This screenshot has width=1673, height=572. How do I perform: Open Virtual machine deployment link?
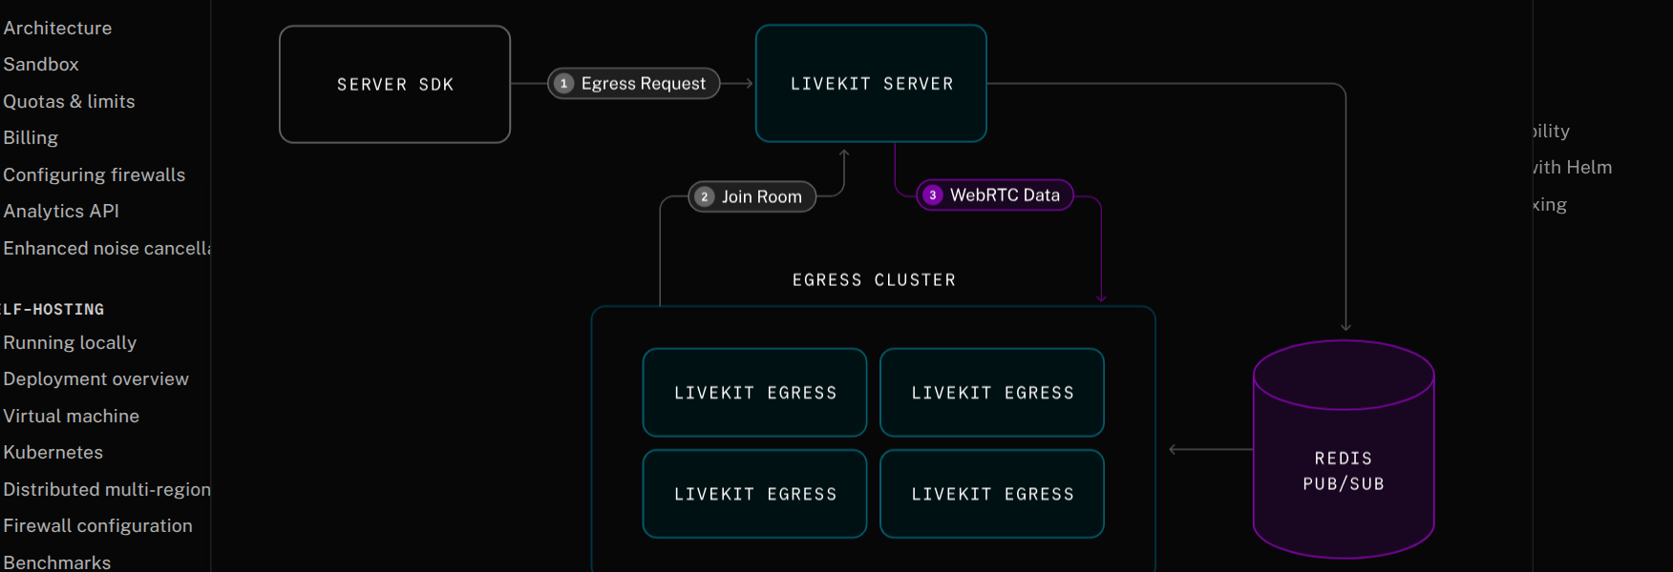point(72,416)
